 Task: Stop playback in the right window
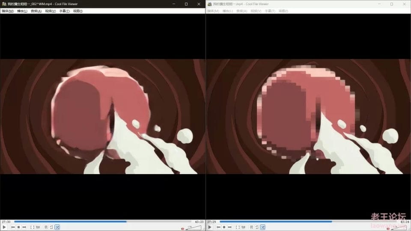[x=224, y=227]
